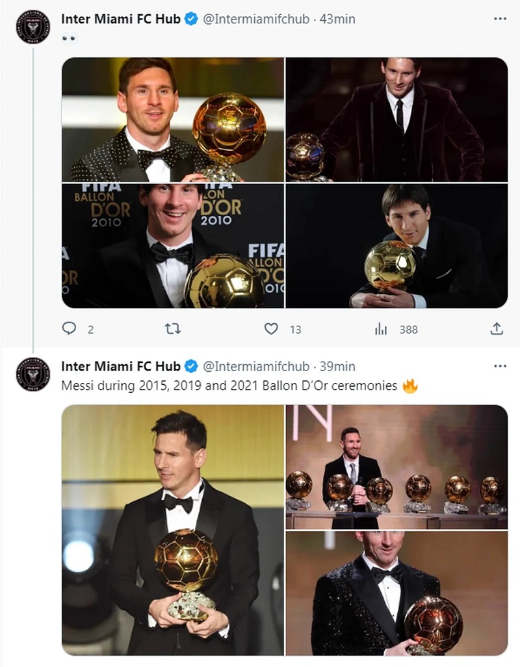Viewport: 520px width, 667px height.
Task: Like the first tweet with heart icon
Action: tap(271, 329)
